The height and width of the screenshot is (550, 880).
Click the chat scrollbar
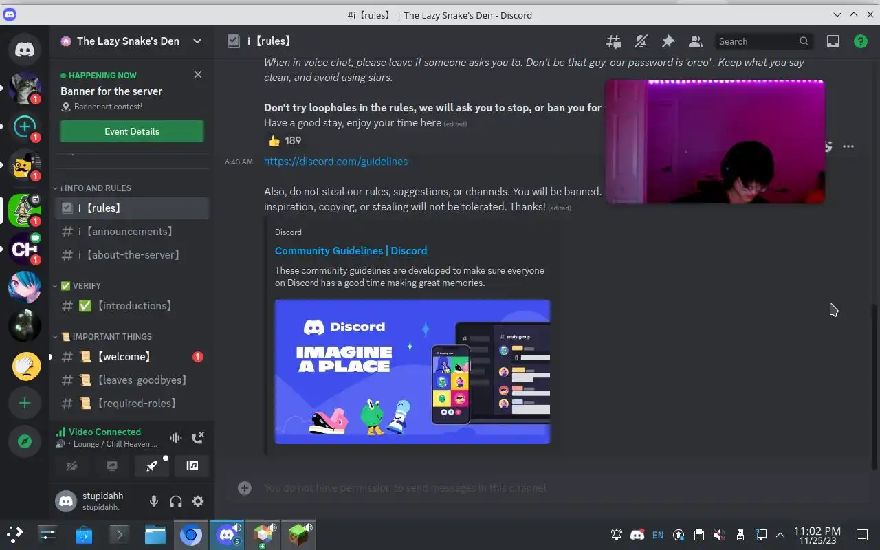pyautogui.click(x=874, y=387)
